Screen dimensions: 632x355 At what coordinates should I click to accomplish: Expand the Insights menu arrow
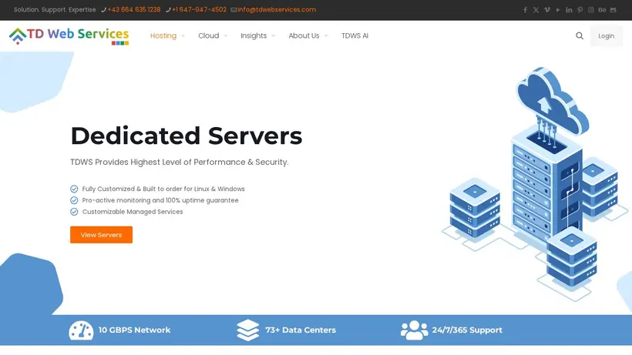tap(274, 36)
